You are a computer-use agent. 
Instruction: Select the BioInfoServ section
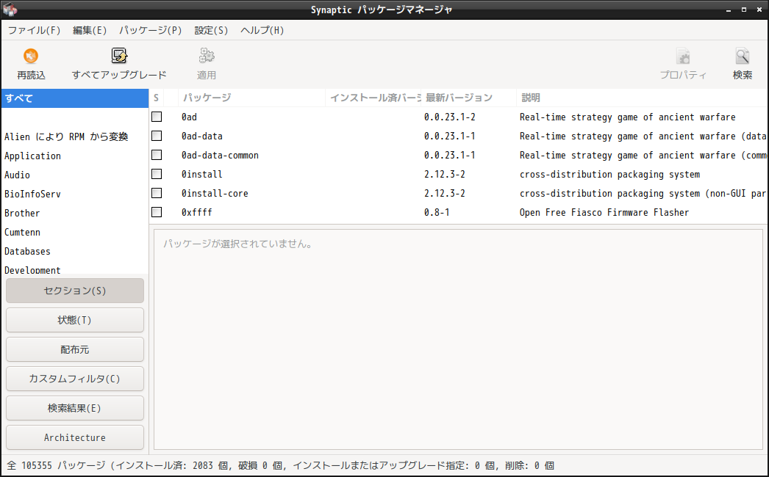click(75, 194)
